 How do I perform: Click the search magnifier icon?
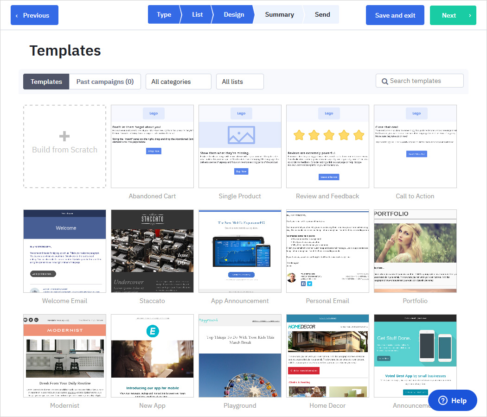pos(384,81)
